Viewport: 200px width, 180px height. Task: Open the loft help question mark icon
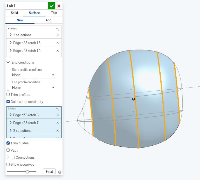pyautogui.click(x=60, y=172)
